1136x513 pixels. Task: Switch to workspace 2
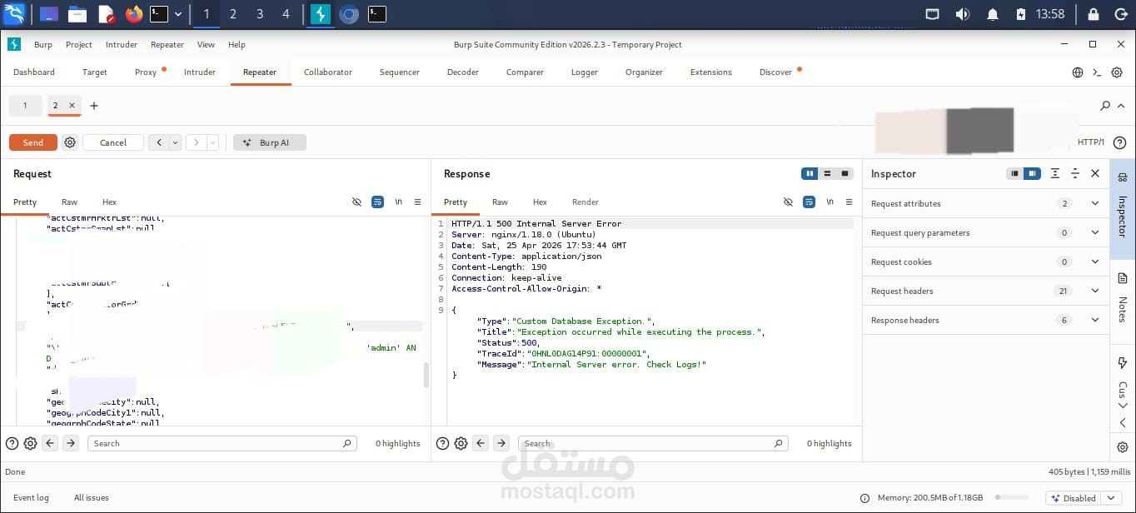pos(232,13)
